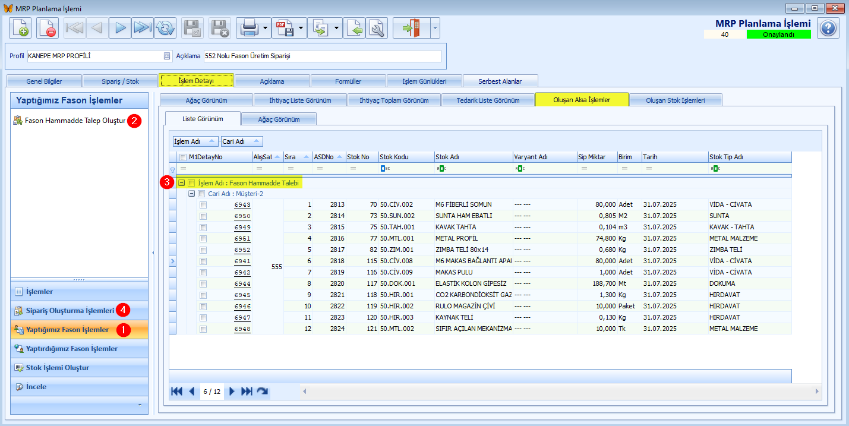Open the Tedarik Liste Görünüm tab
The image size is (849, 426).
(488, 100)
